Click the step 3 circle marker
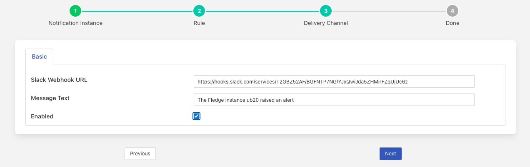530x167 pixels. [326, 11]
